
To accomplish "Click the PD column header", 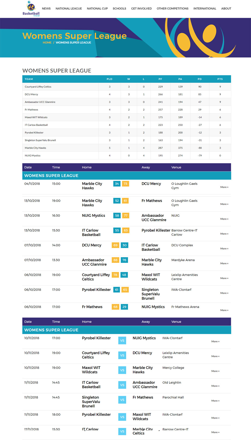I will [x=200, y=79].
